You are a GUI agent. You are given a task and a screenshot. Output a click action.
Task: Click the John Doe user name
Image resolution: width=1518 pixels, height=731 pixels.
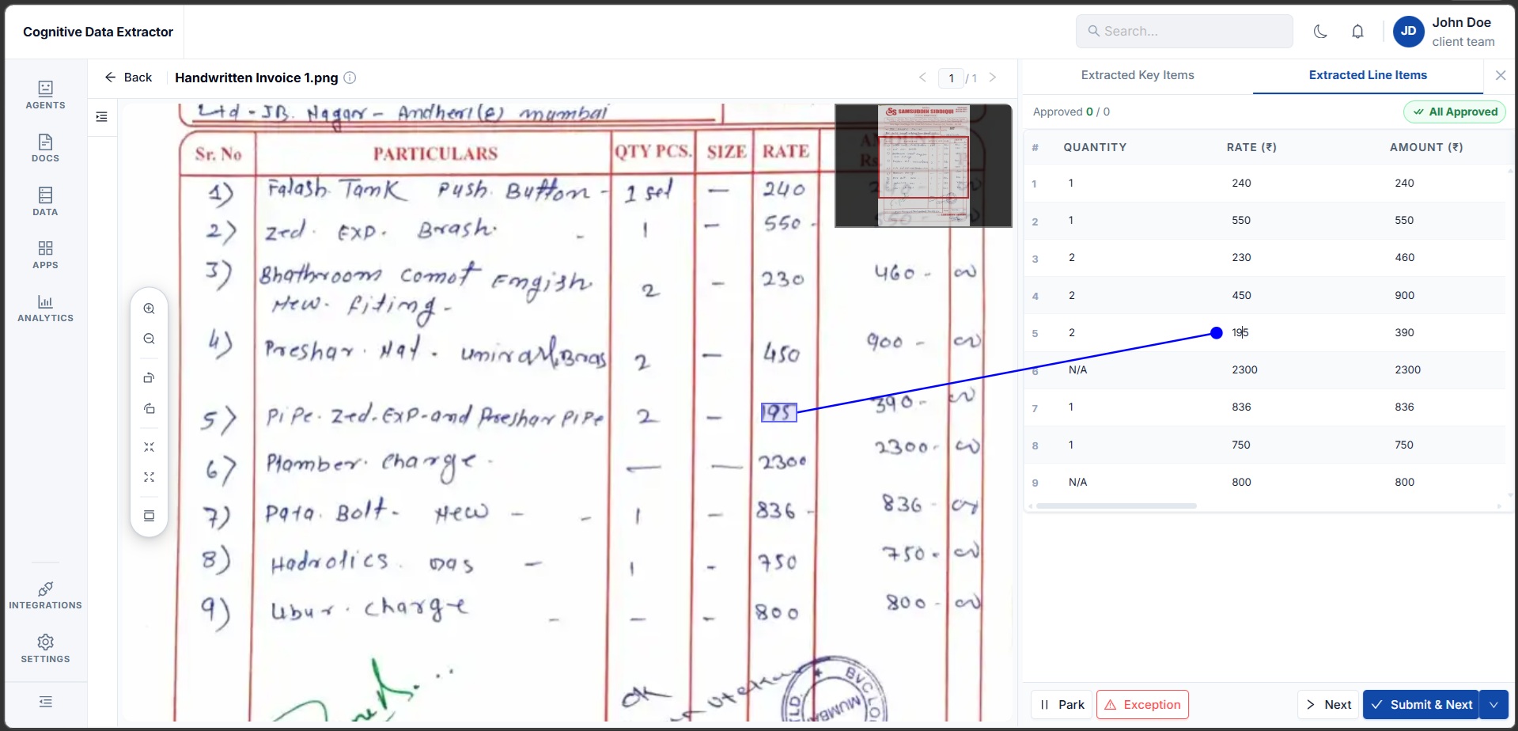[x=1461, y=22]
